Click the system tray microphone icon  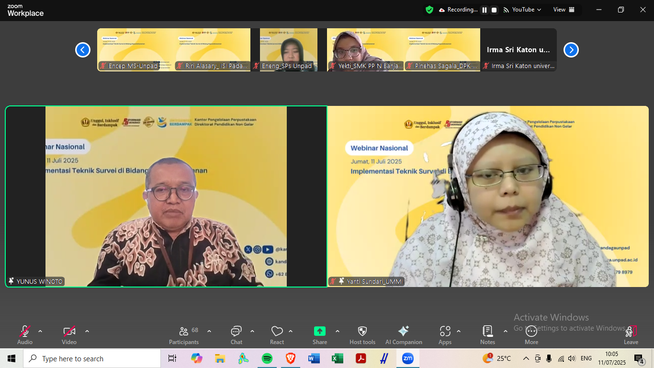[549, 358]
